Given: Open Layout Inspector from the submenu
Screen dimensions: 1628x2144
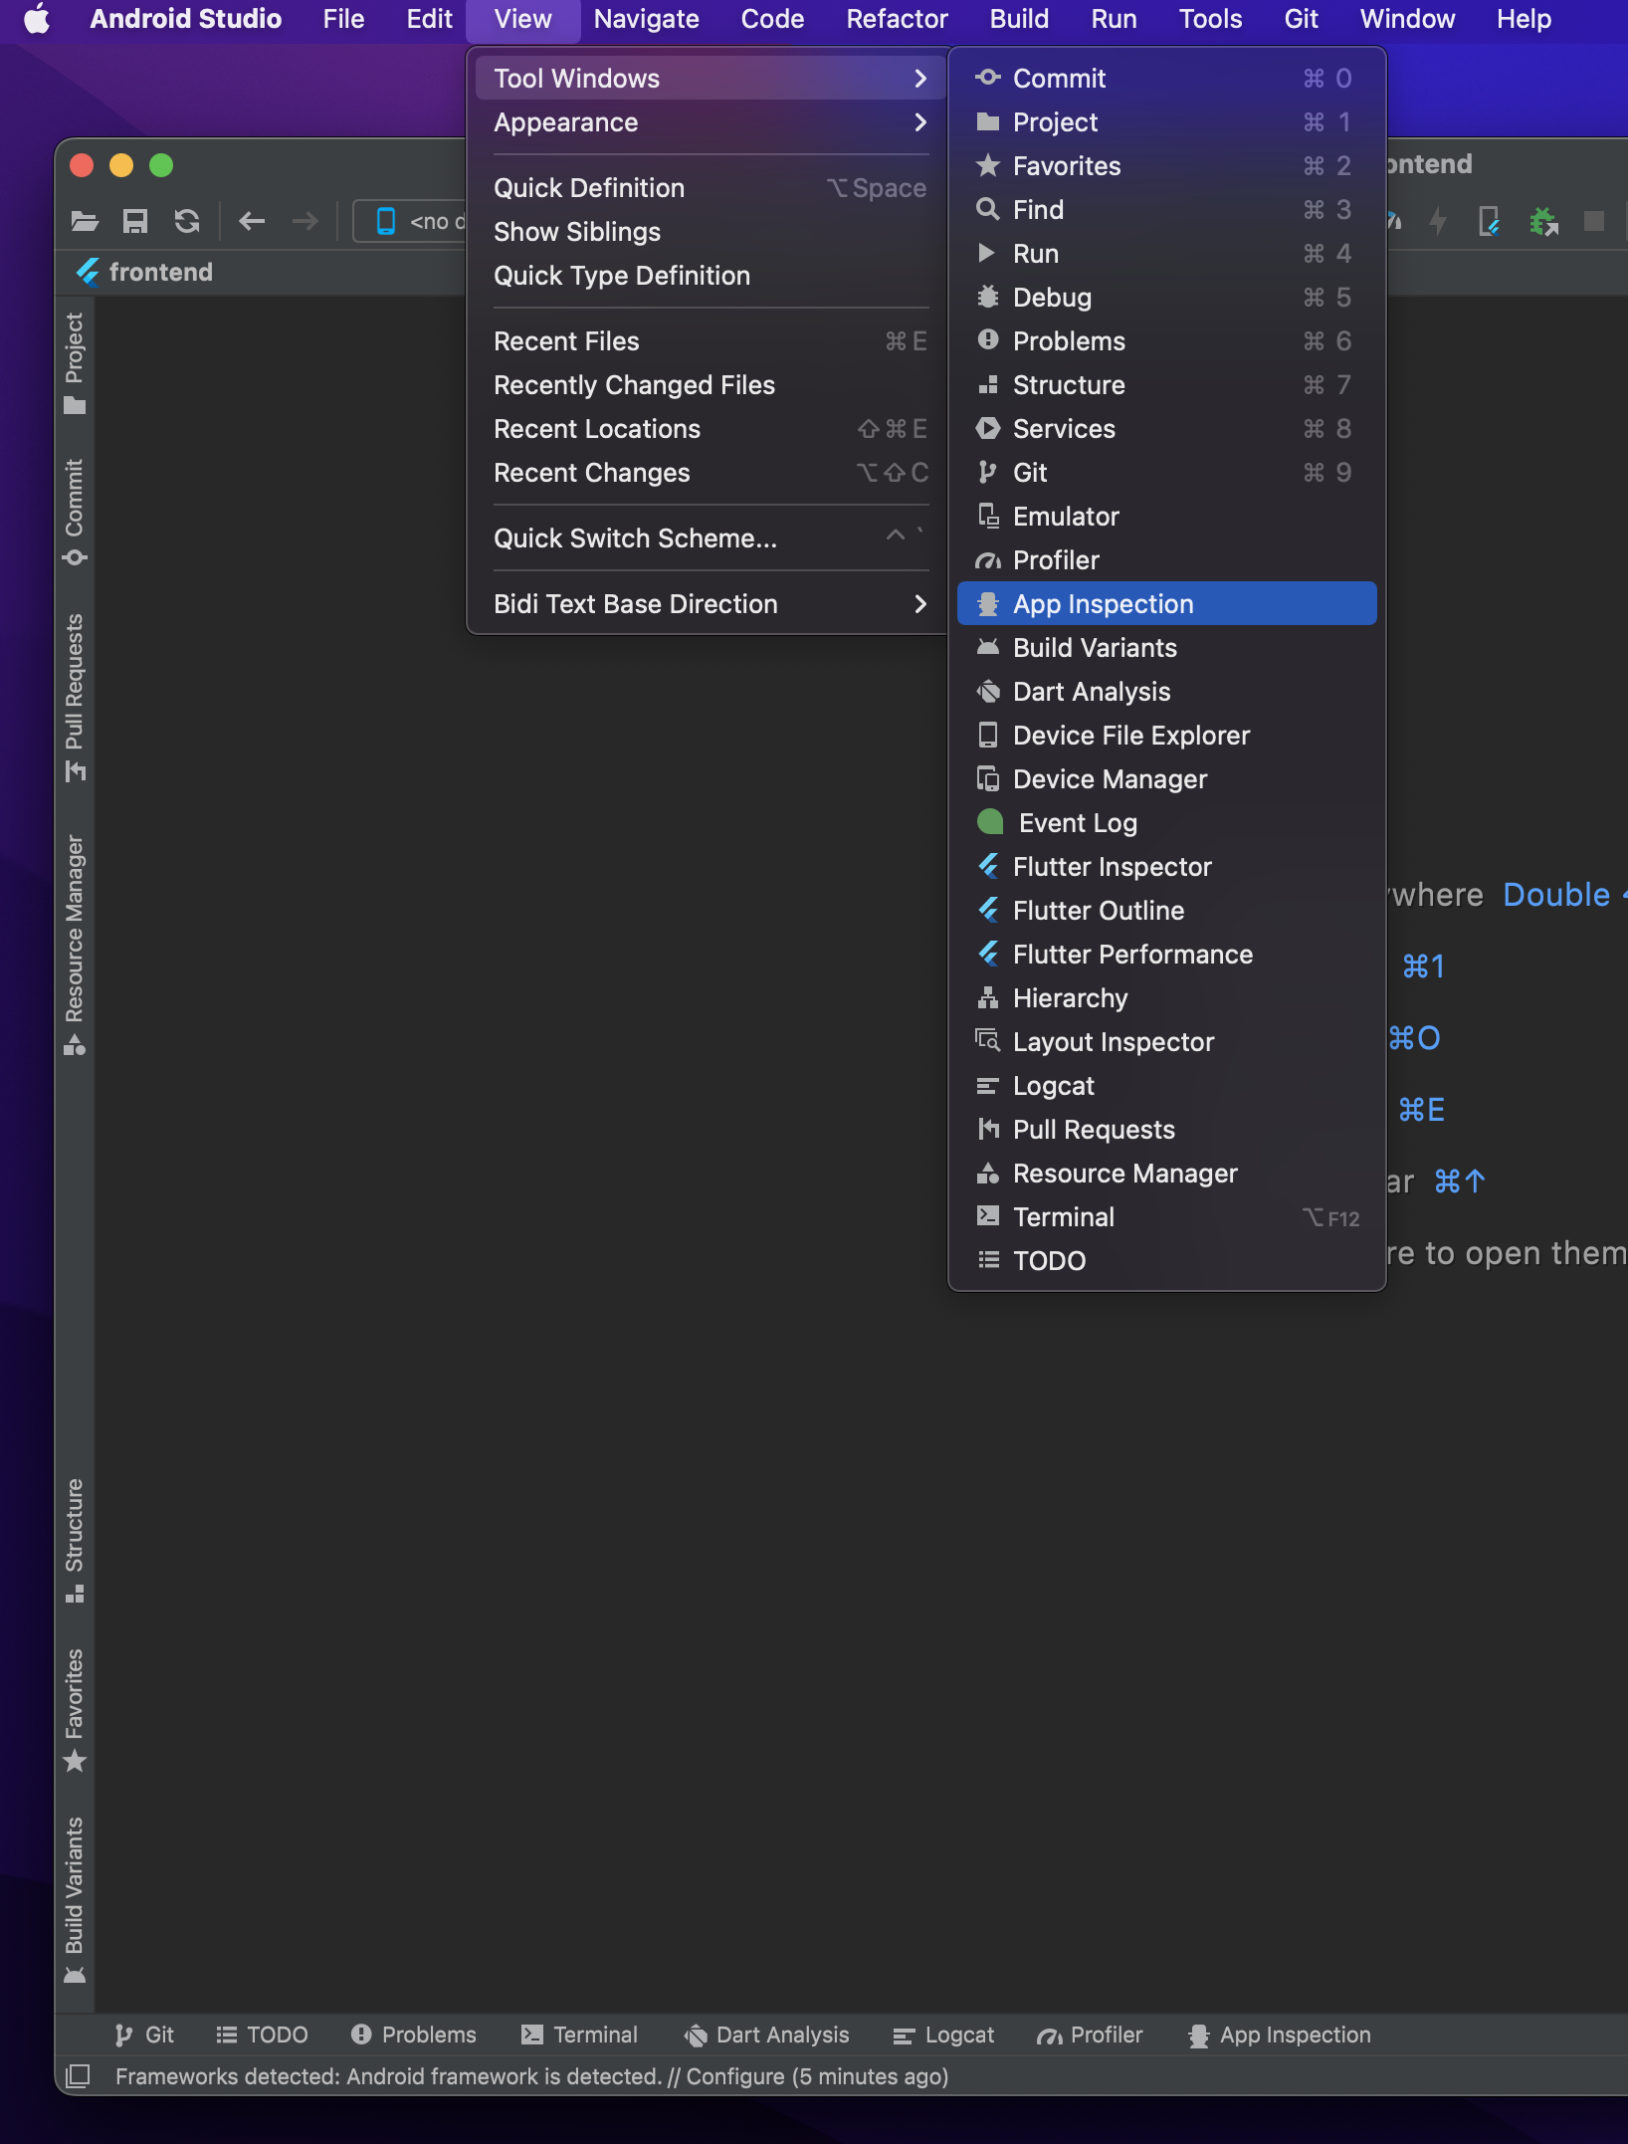Looking at the screenshot, I should point(1166,1042).
